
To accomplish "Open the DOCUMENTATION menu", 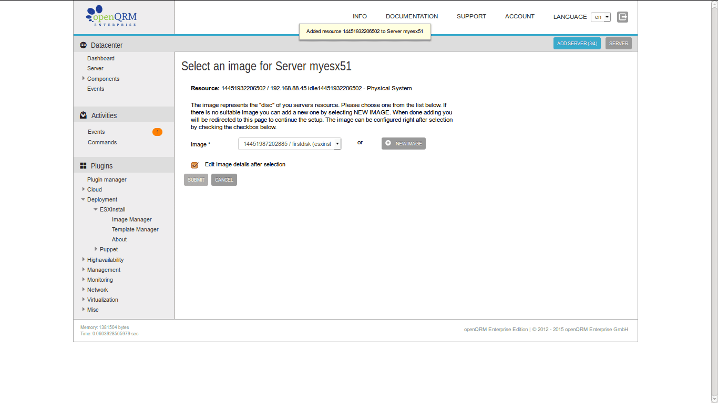I will 412,16.
